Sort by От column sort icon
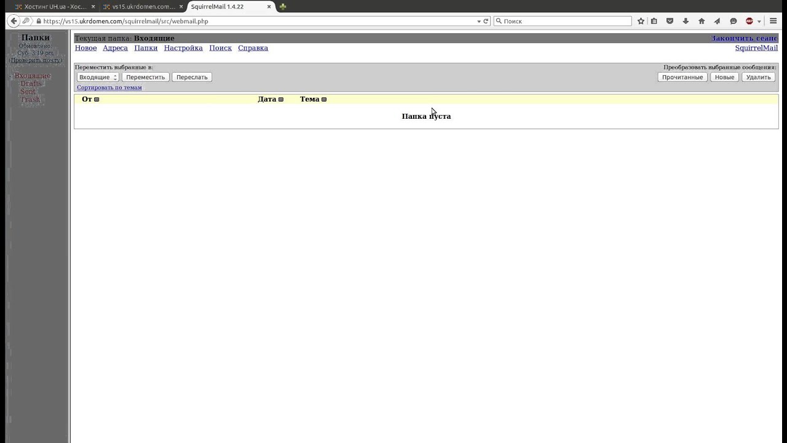This screenshot has width=787, height=443. (x=97, y=100)
